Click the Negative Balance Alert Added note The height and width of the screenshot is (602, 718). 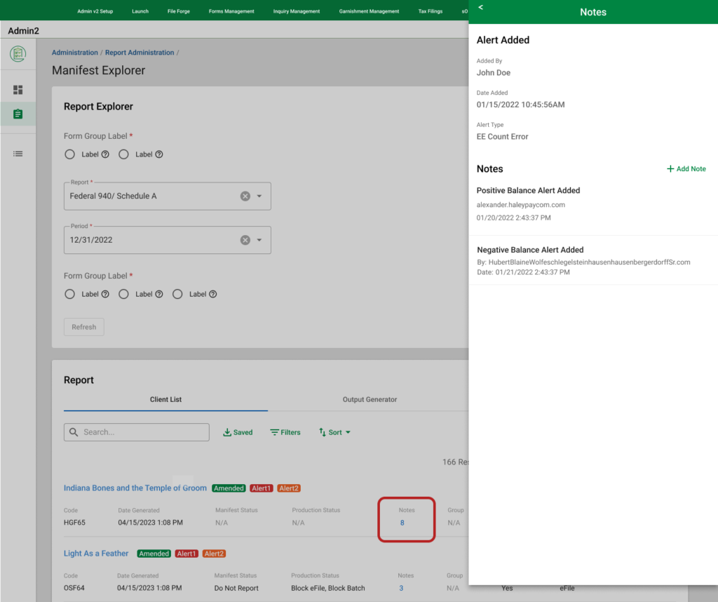tap(530, 250)
